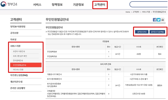
Task: Click the 정부24 logo
Action: [9, 4]
